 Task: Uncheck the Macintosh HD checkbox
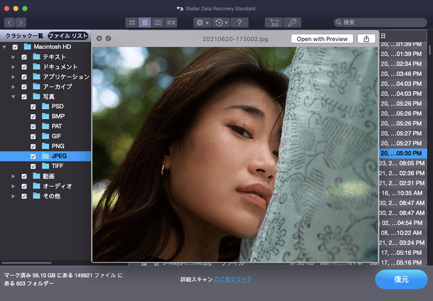pos(15,47)
